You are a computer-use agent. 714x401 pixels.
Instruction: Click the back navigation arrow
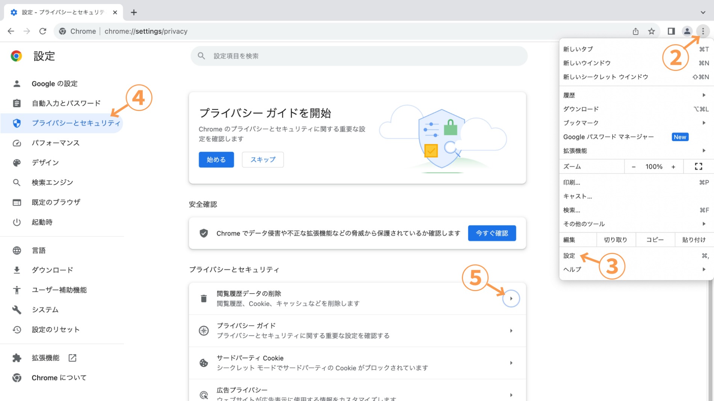[x=11, y=31]
